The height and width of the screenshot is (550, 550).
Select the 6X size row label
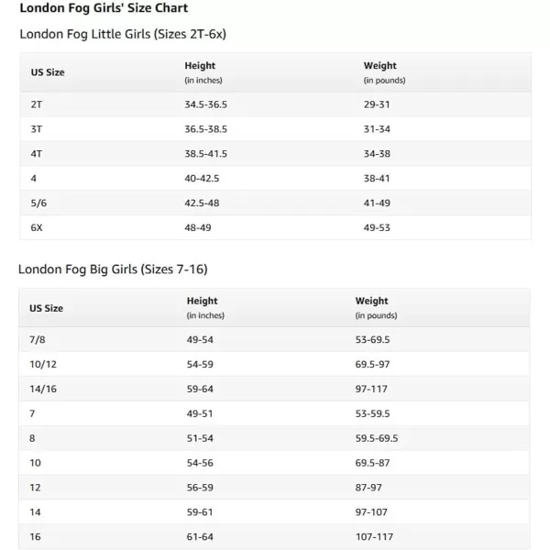pyautogui.click(x=37, y=227)
